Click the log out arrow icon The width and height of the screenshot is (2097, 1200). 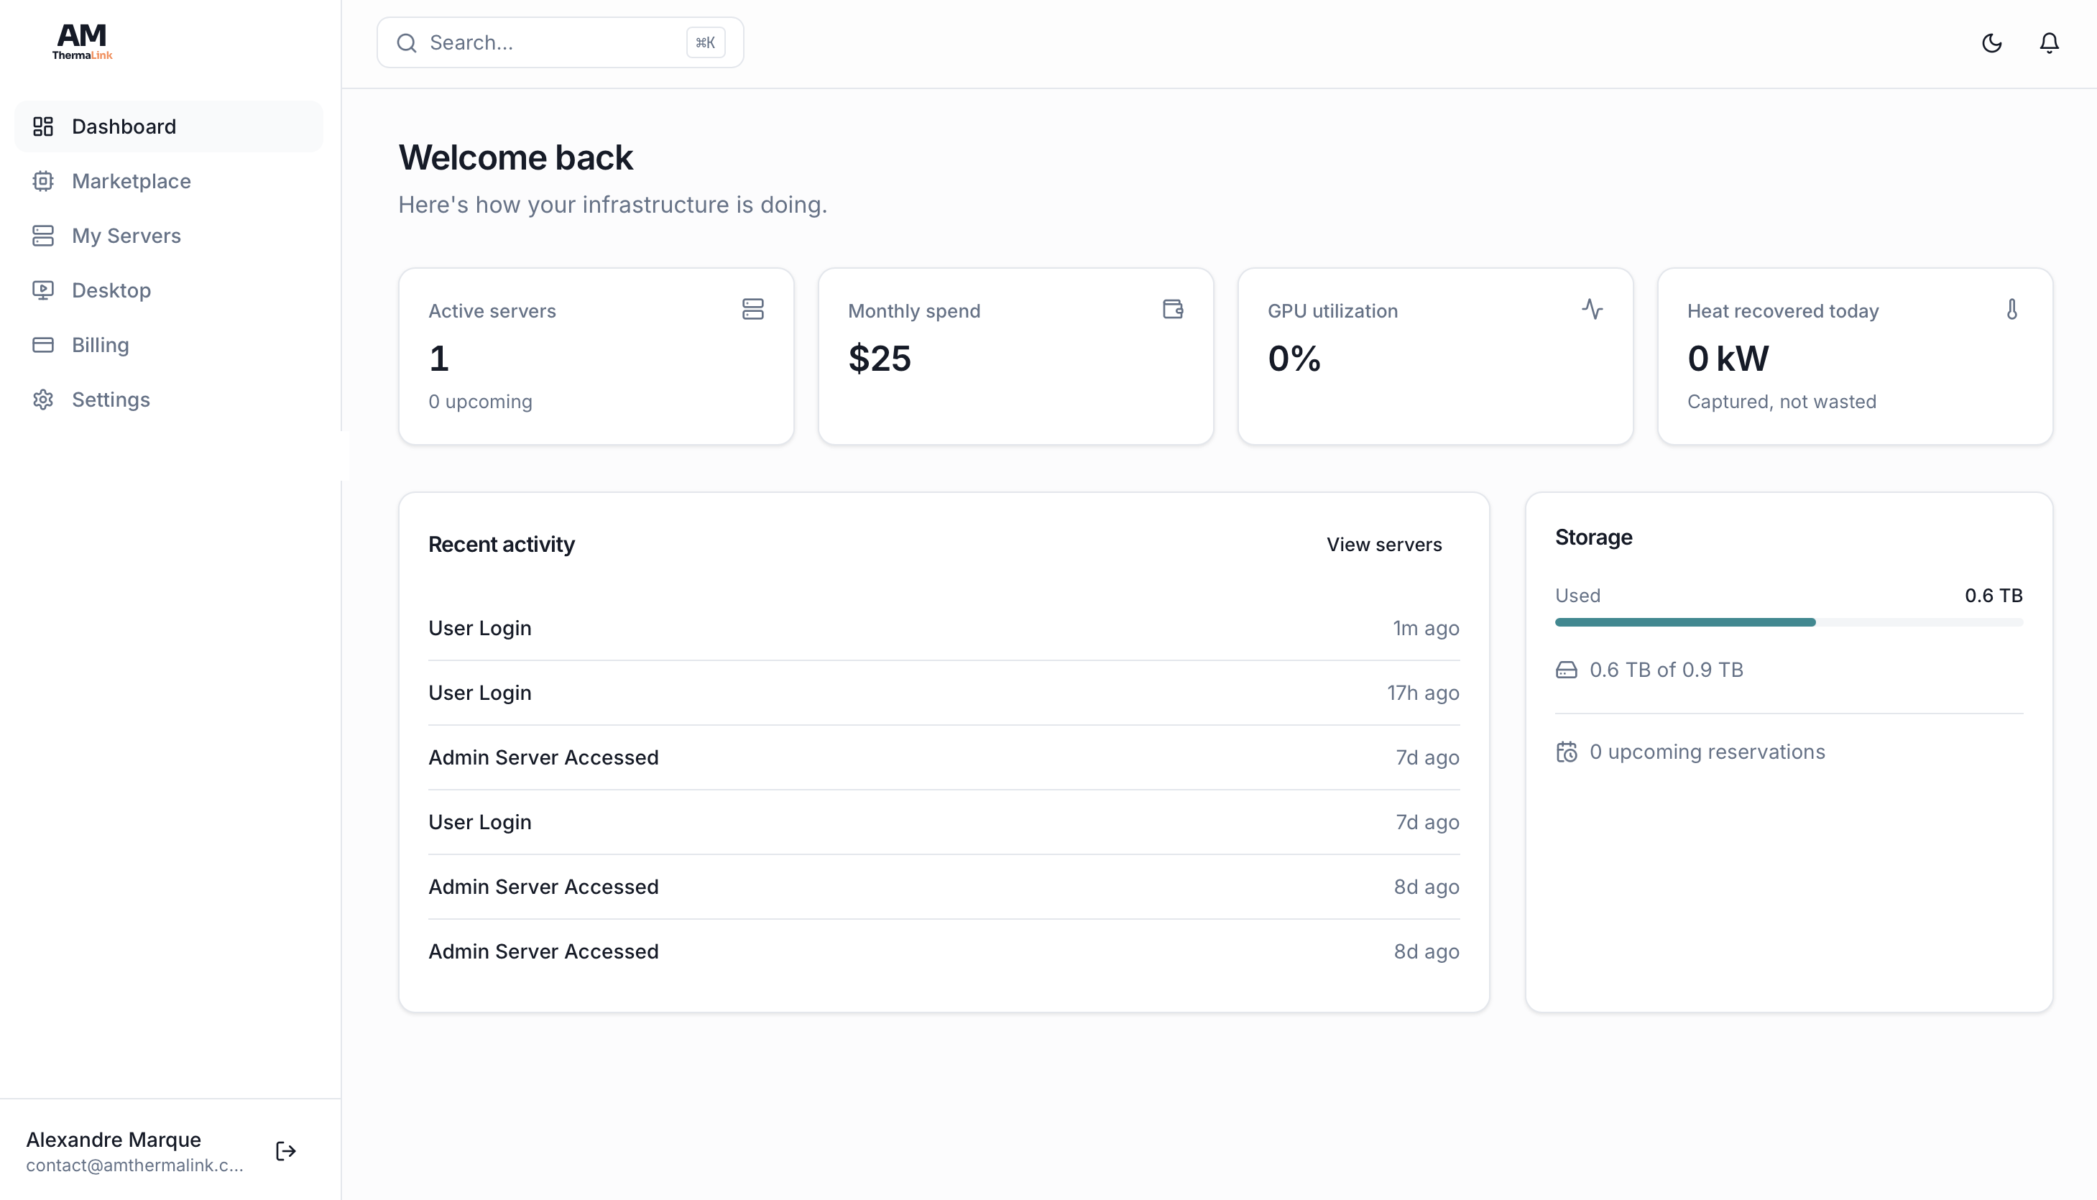[286, 1151]
